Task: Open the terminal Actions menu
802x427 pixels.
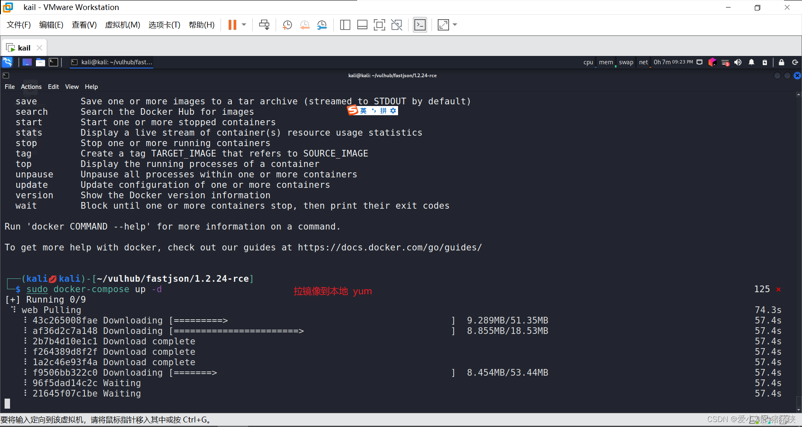Action: point(31,87)
